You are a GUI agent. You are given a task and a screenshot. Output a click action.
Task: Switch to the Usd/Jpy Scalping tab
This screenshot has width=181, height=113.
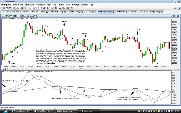click(156, 12)
